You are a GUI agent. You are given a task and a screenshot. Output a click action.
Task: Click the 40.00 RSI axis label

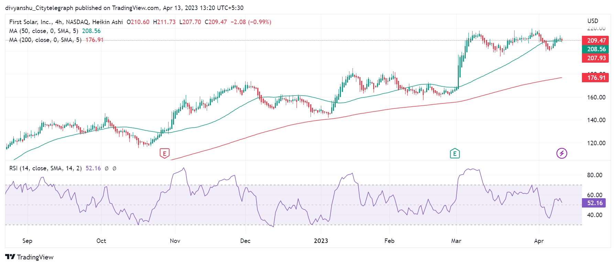tap(595, 215)
